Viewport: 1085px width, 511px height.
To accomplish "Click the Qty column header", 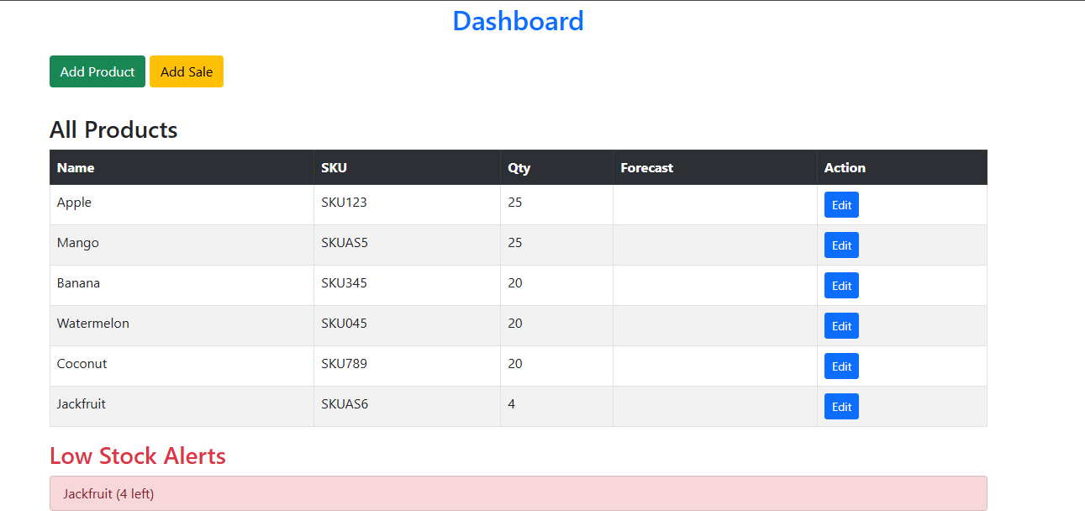I will click(557, 167).
